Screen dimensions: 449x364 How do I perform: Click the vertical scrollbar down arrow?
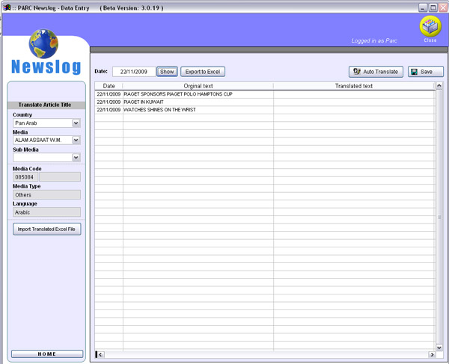[439, 348]
